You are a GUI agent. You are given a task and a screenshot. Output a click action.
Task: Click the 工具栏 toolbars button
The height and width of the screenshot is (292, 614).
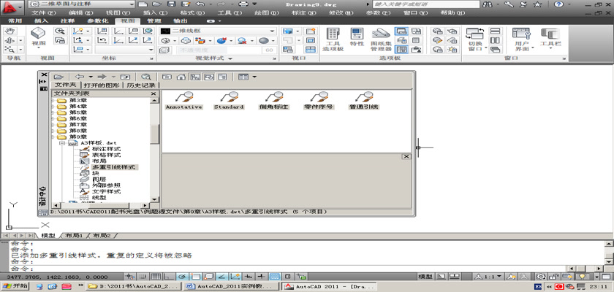pyautogui.click(x=550, y=38)
